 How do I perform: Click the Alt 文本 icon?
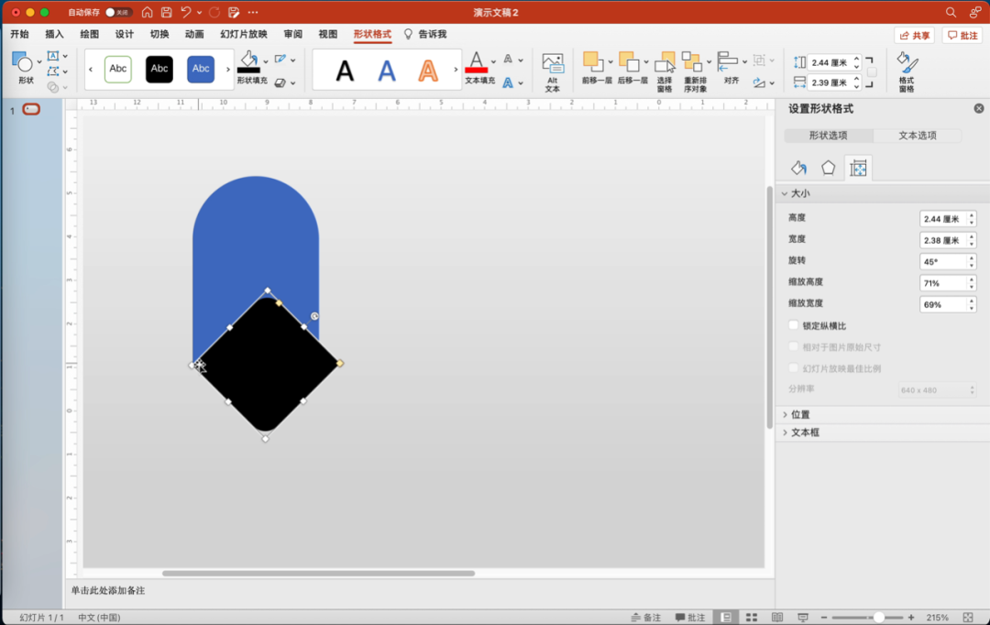pos(553,64)
